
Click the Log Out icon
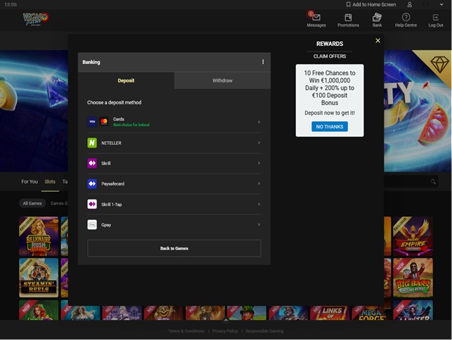(x=435, y=17)
